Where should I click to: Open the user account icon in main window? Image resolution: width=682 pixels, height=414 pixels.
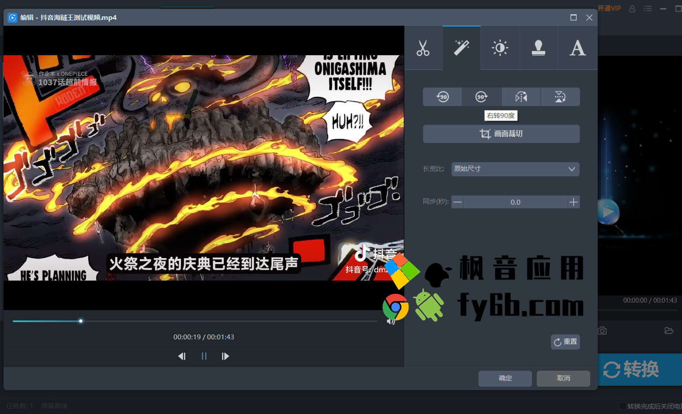tap(632, 8)
